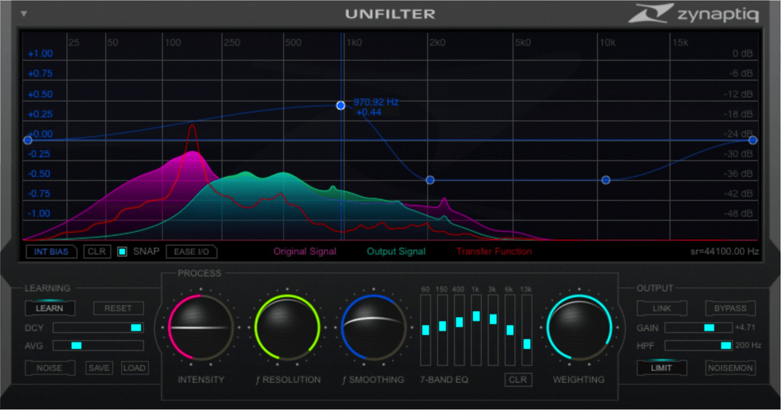The width and height of the screenshot is (781, 410).
Task: Click the AVG slider handle
Action: [76, 345]
